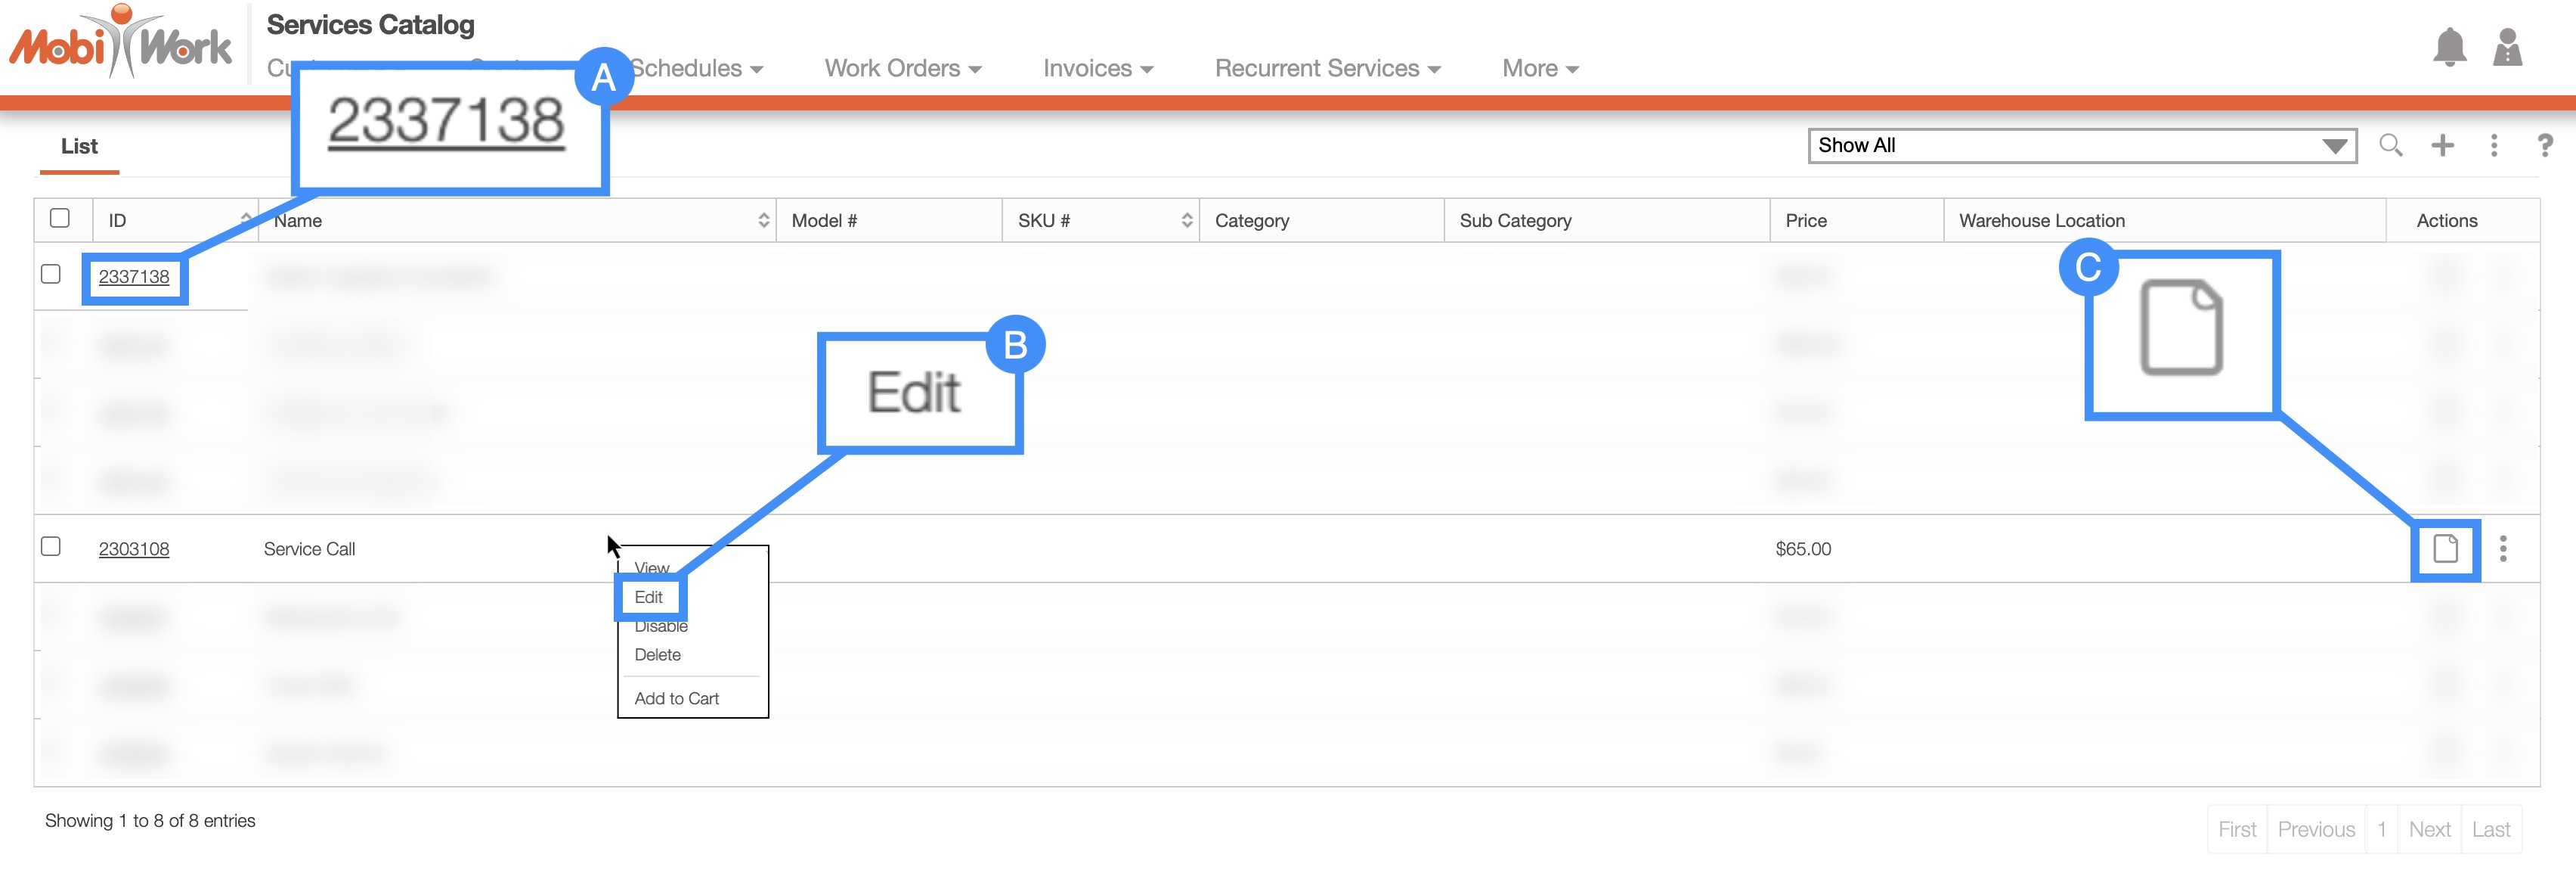This screenshot has height=873, width=2576.
Task: Expand the Work Orders menu
Action: click(902, 68)
